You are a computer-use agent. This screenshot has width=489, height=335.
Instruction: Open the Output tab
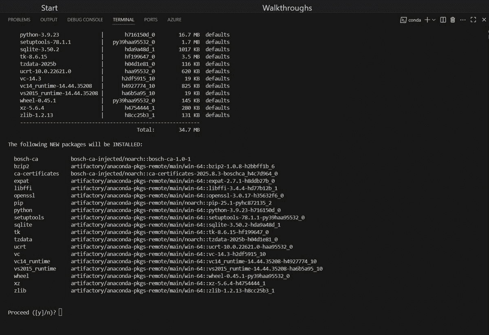pos(49,20)
